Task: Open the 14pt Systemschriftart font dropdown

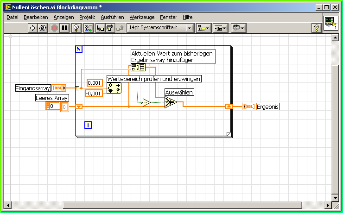Action: (160, 28)
